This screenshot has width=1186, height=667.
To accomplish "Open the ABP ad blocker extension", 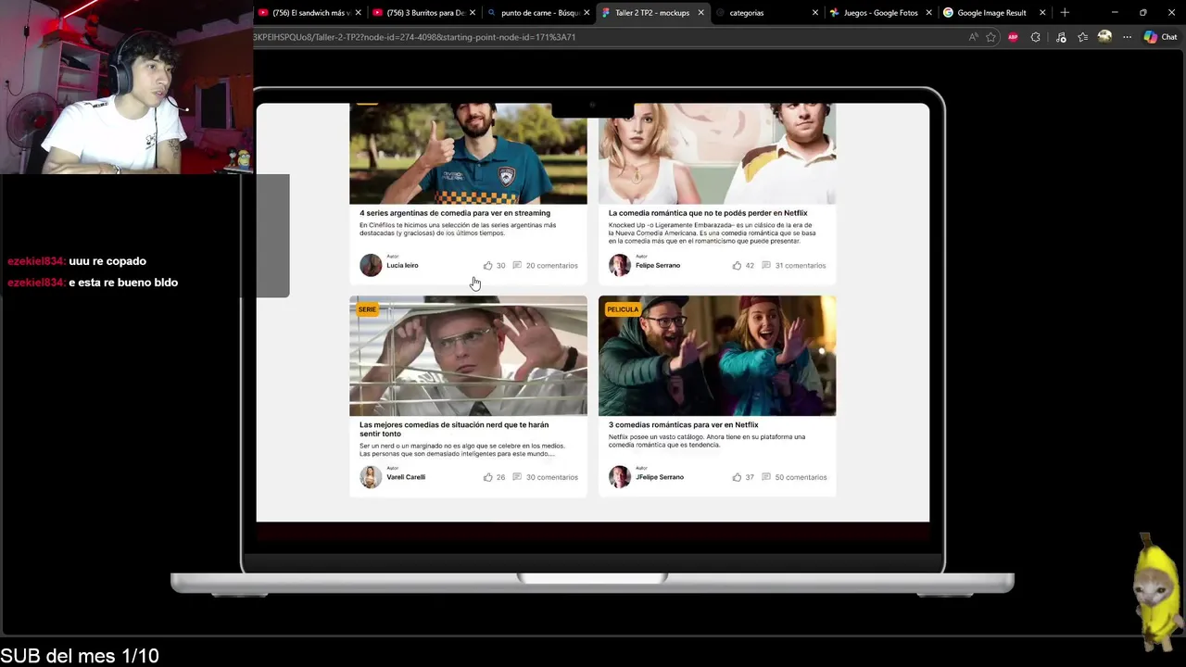I will [1013, 37].
